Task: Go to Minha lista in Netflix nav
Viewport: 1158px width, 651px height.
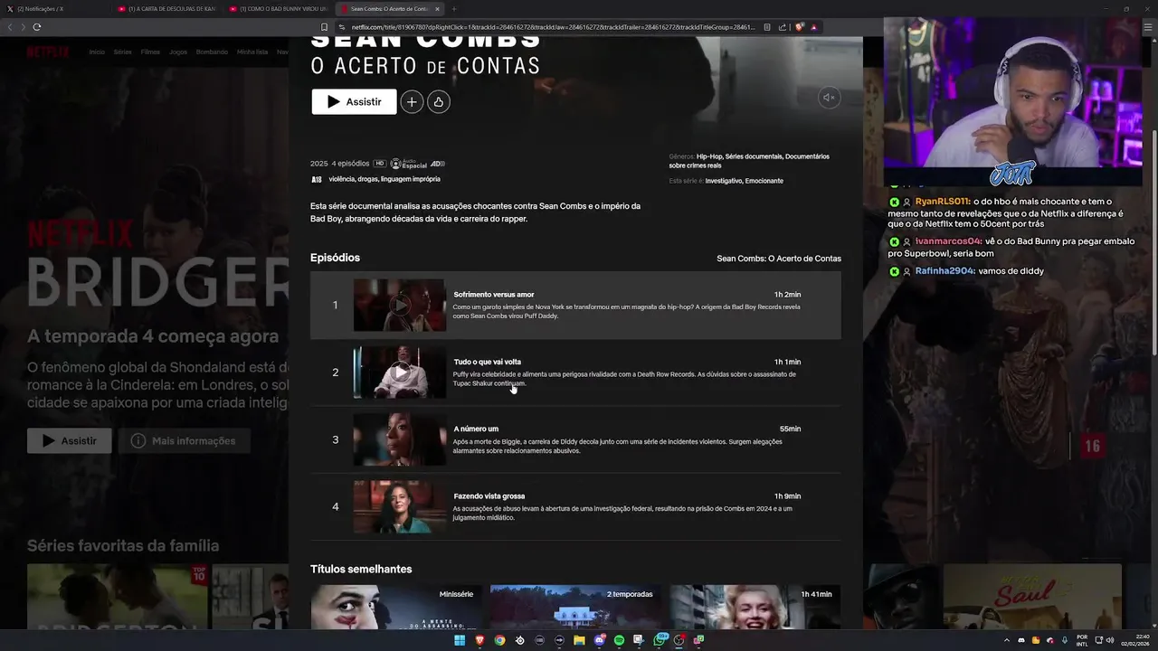Action: [252, 52]
